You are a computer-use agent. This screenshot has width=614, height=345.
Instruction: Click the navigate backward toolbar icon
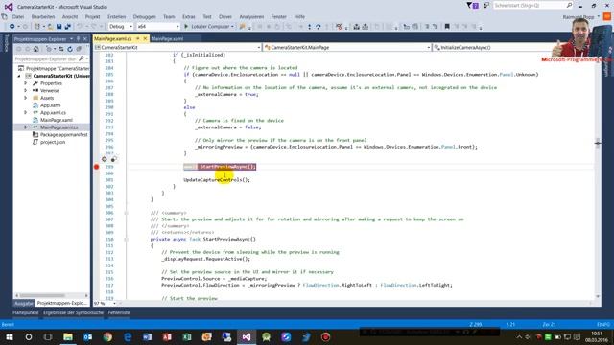click(12, 27)
